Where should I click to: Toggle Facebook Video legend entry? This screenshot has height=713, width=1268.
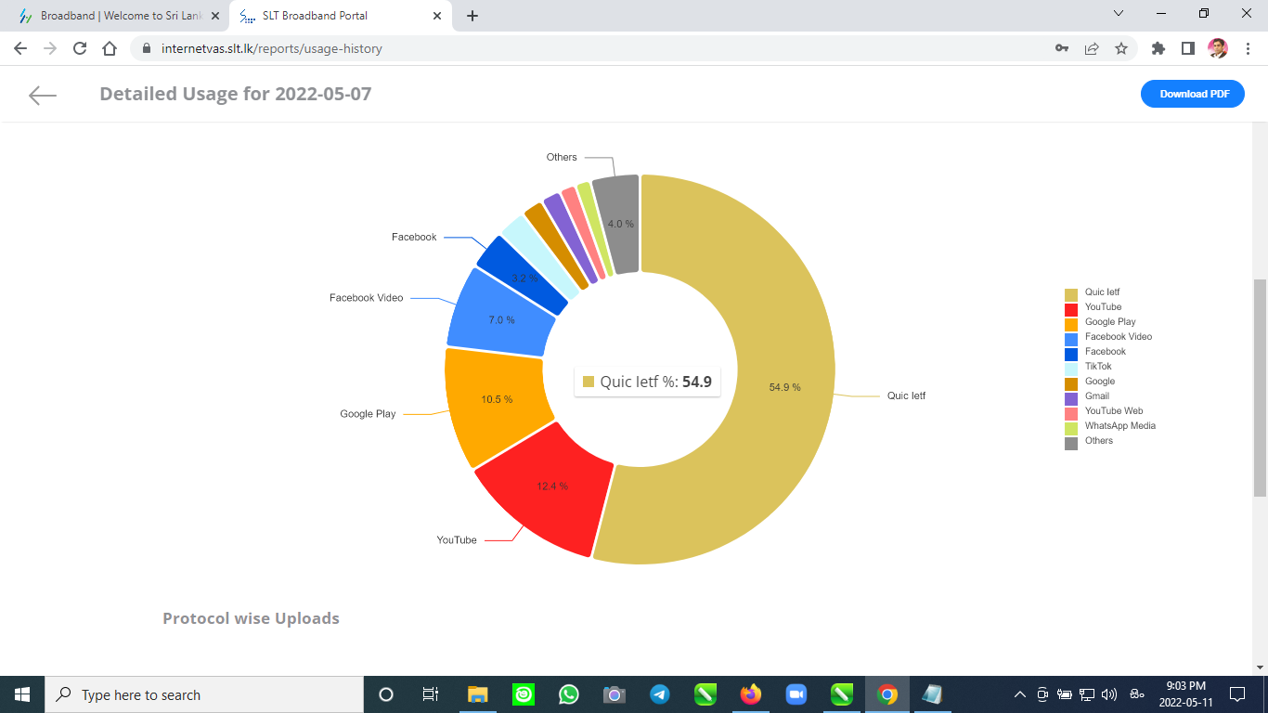click(x=1108, y=337)
